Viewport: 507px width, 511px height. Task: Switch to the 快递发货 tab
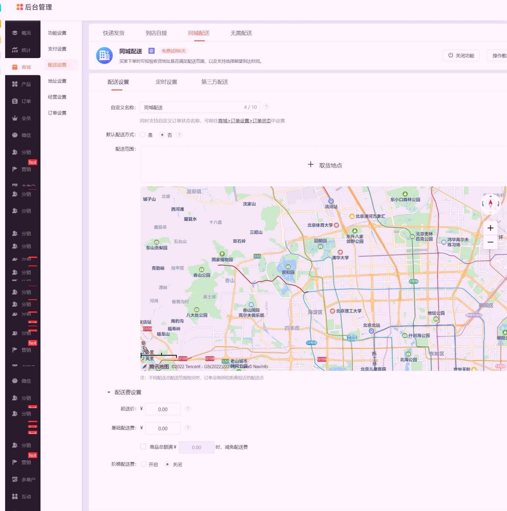click(x=113, y=33)
